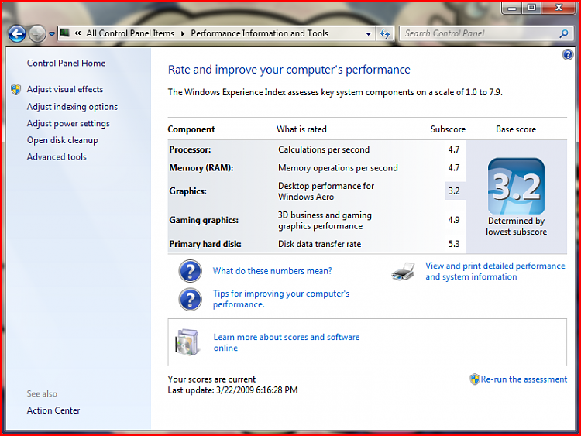Go back with the blue Back arrow

tap(17, 34)
